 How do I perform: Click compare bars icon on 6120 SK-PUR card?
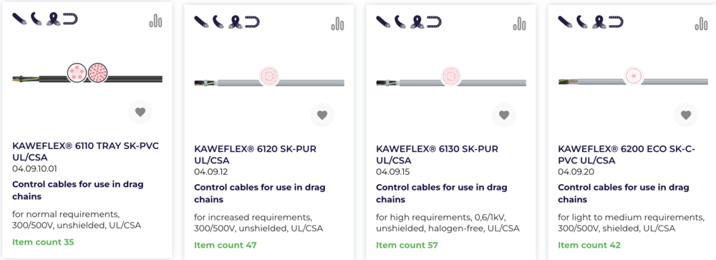click(338, 24)
